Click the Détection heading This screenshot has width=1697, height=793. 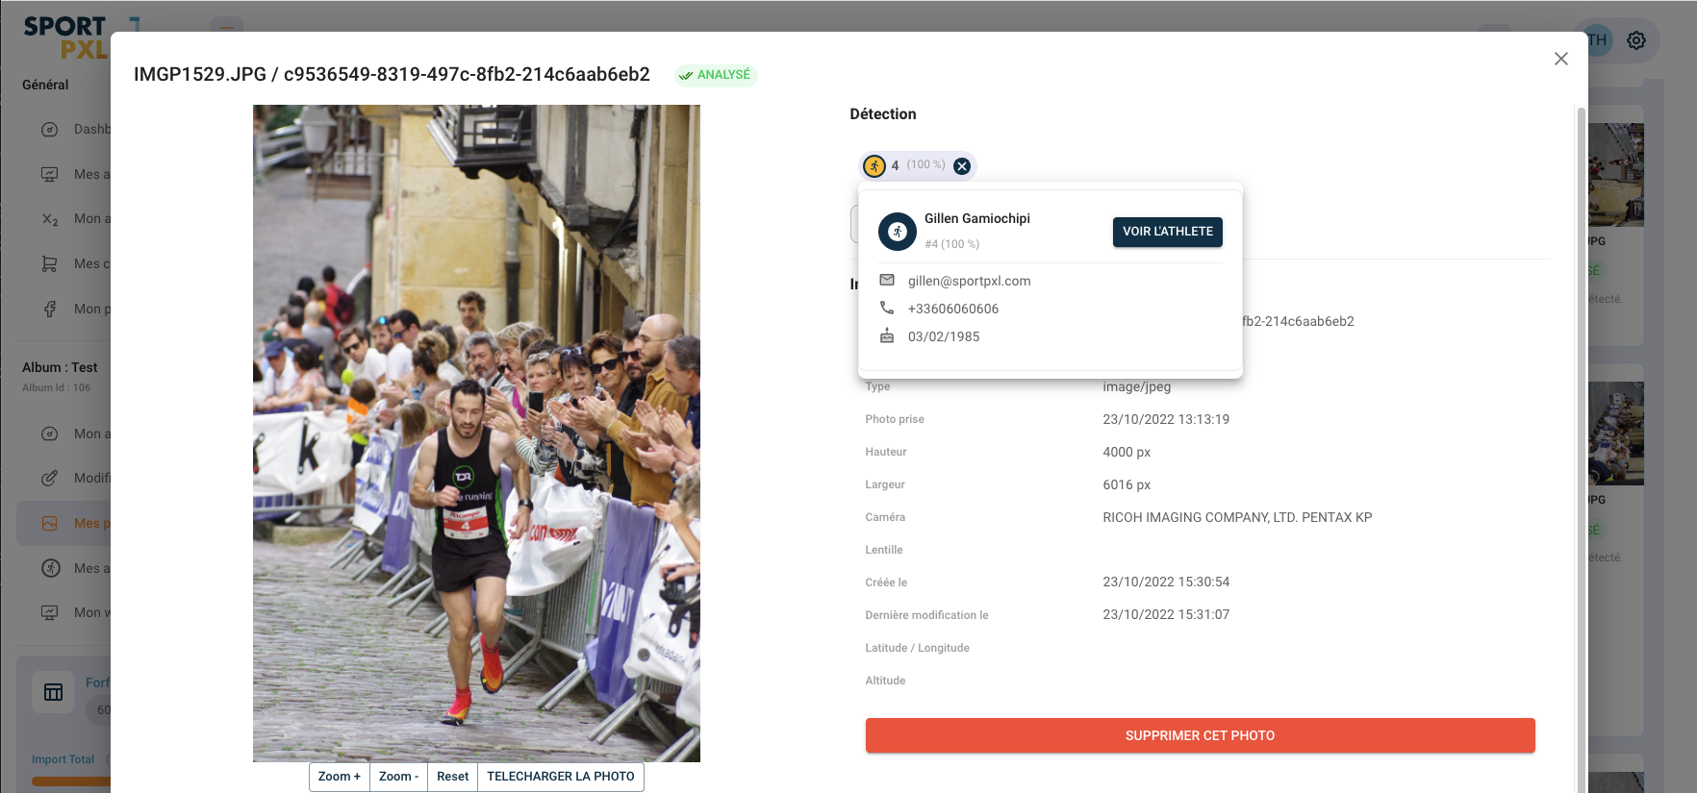tap(882, 113)
